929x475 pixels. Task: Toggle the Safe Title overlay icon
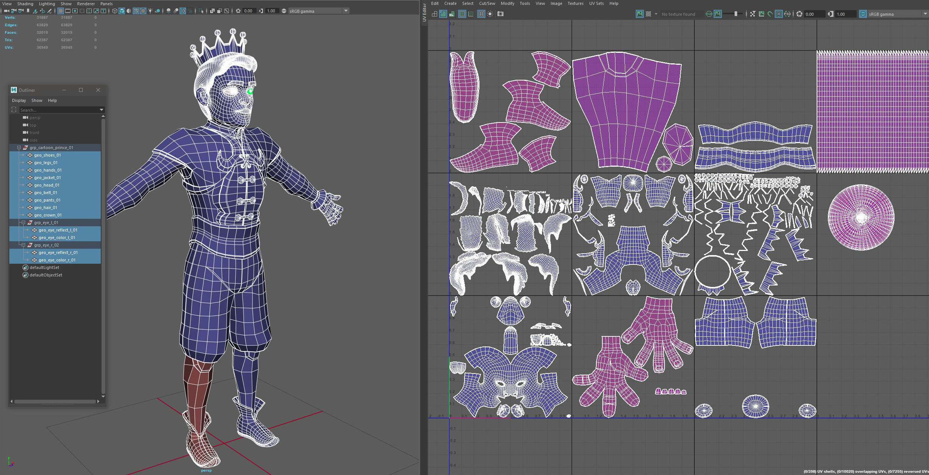coord(103,11)
